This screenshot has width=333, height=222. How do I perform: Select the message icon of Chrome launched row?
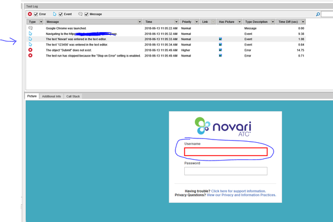coord(31,28)
